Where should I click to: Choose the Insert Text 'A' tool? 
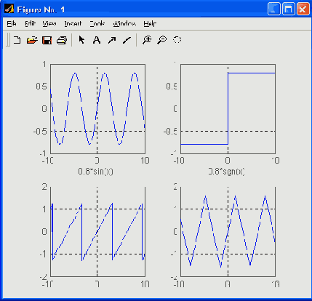(x=97, y=40)
